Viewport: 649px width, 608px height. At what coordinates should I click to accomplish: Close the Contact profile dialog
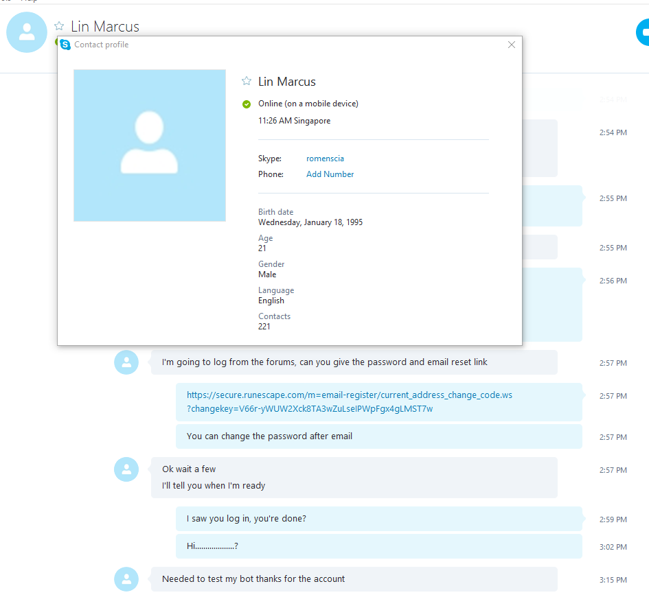(512, 45)
